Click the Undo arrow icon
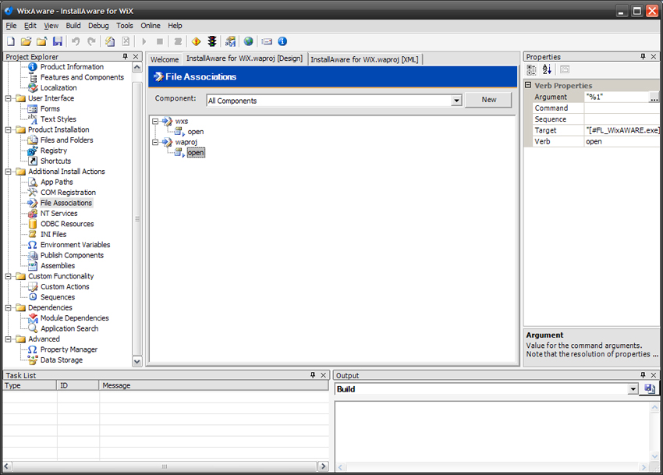The image size is (663, 475). pos(76,41)
